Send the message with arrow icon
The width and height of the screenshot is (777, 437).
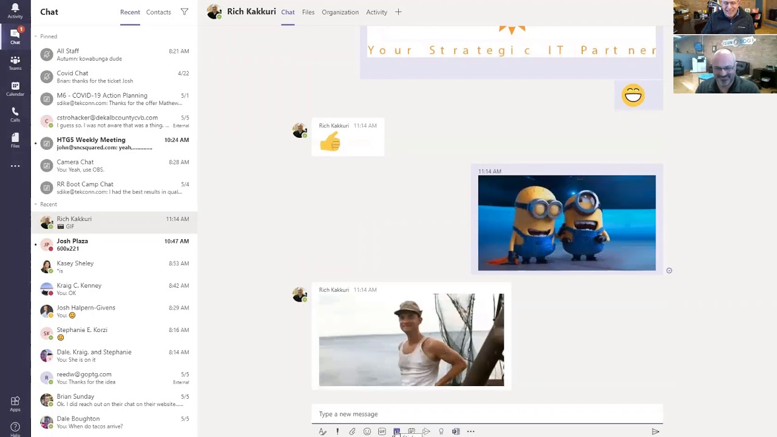point(656,432)
